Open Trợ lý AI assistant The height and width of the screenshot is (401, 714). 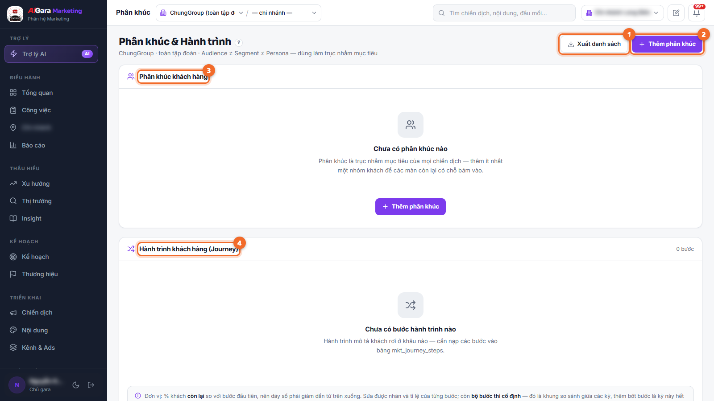click(x=51, y=54)
